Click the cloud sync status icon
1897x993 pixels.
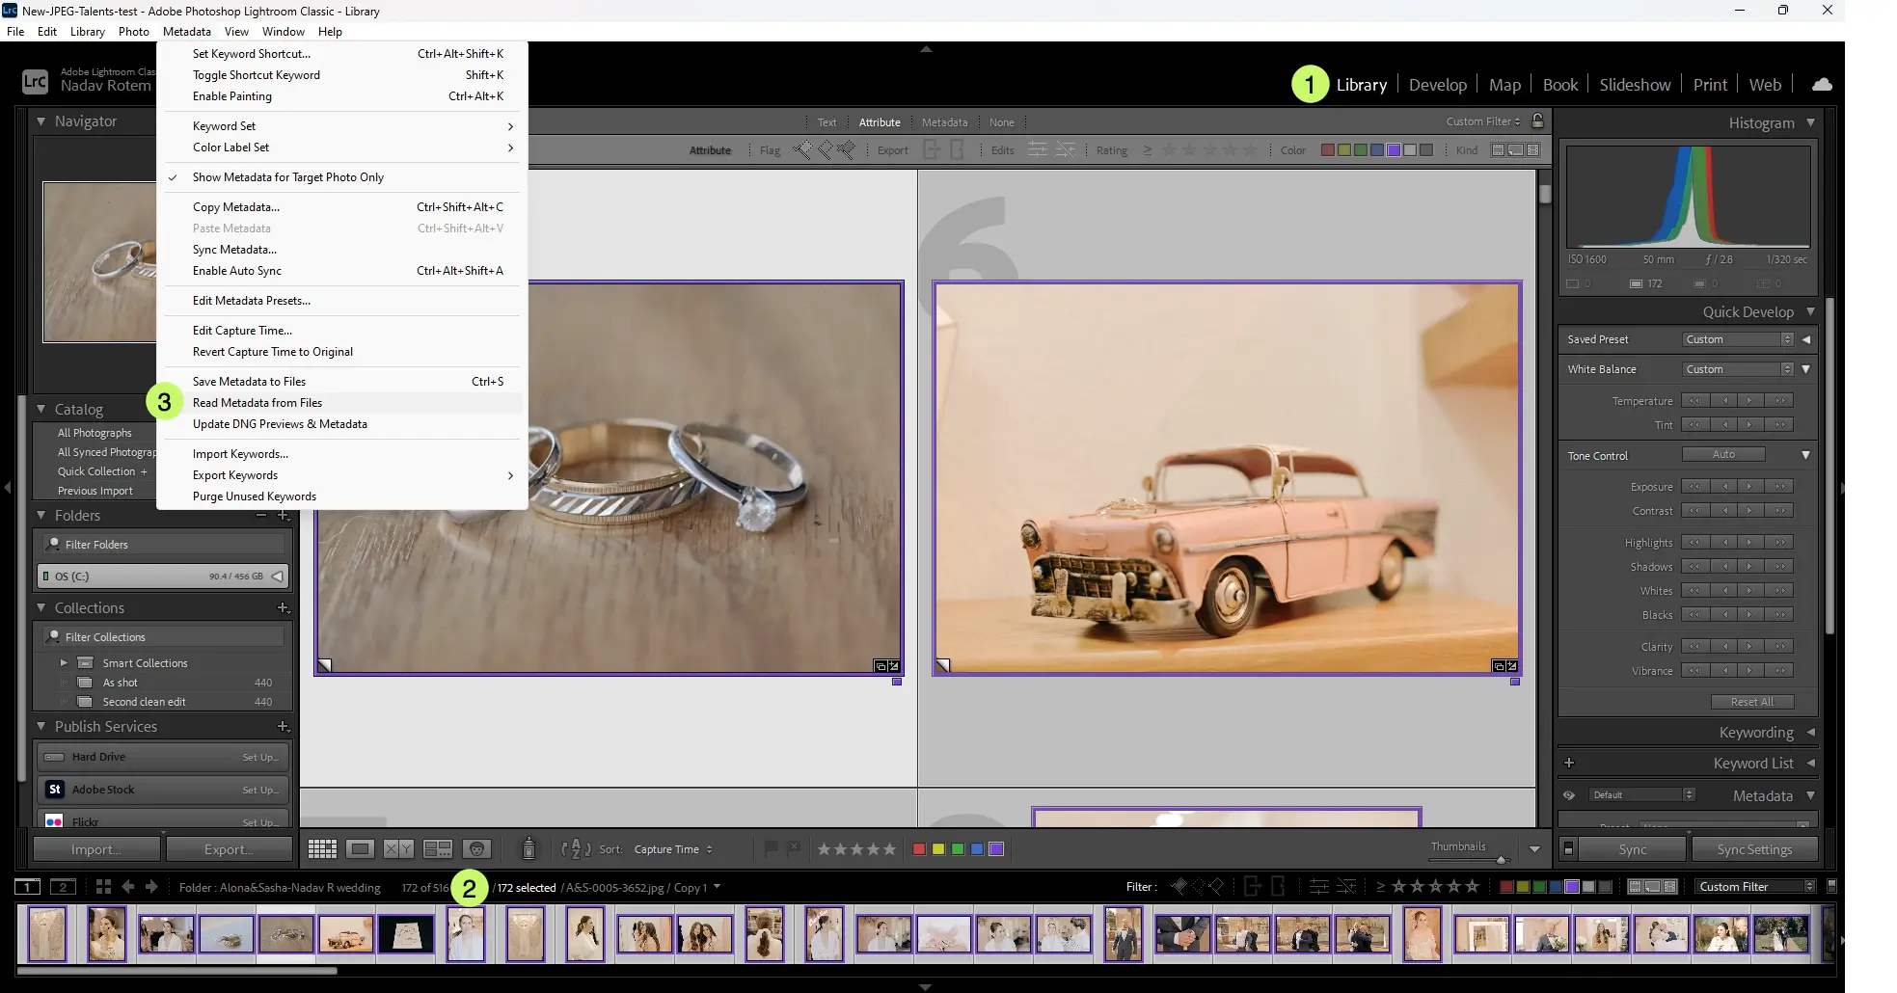click(1822, 85)
